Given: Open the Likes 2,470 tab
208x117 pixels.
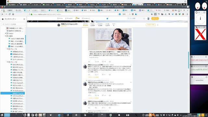Looking at the screenshot, I should (108, 25).
